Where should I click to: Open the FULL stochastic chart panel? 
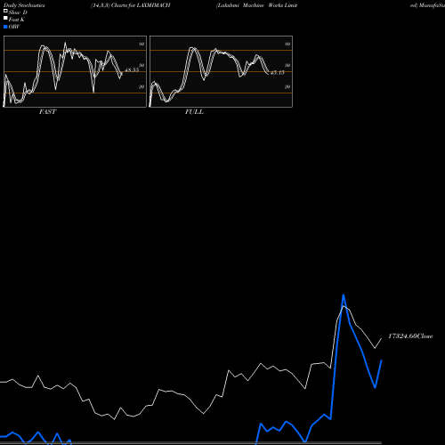pos(221,71)
